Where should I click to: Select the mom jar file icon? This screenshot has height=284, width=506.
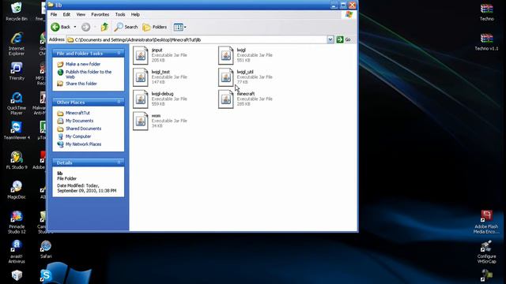(x=141, y=121)
